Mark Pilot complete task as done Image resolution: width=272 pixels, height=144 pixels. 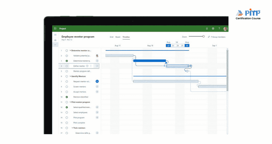click(x=67, y=123)
